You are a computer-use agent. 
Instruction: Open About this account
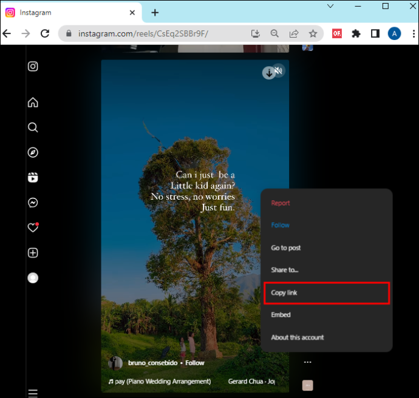(x=297, y=337)
